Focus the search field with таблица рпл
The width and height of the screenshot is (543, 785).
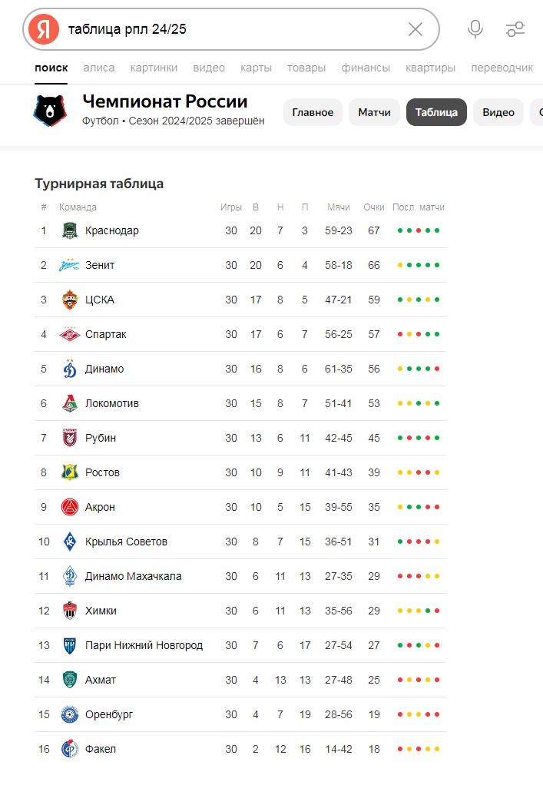click(x=230, y=29)
